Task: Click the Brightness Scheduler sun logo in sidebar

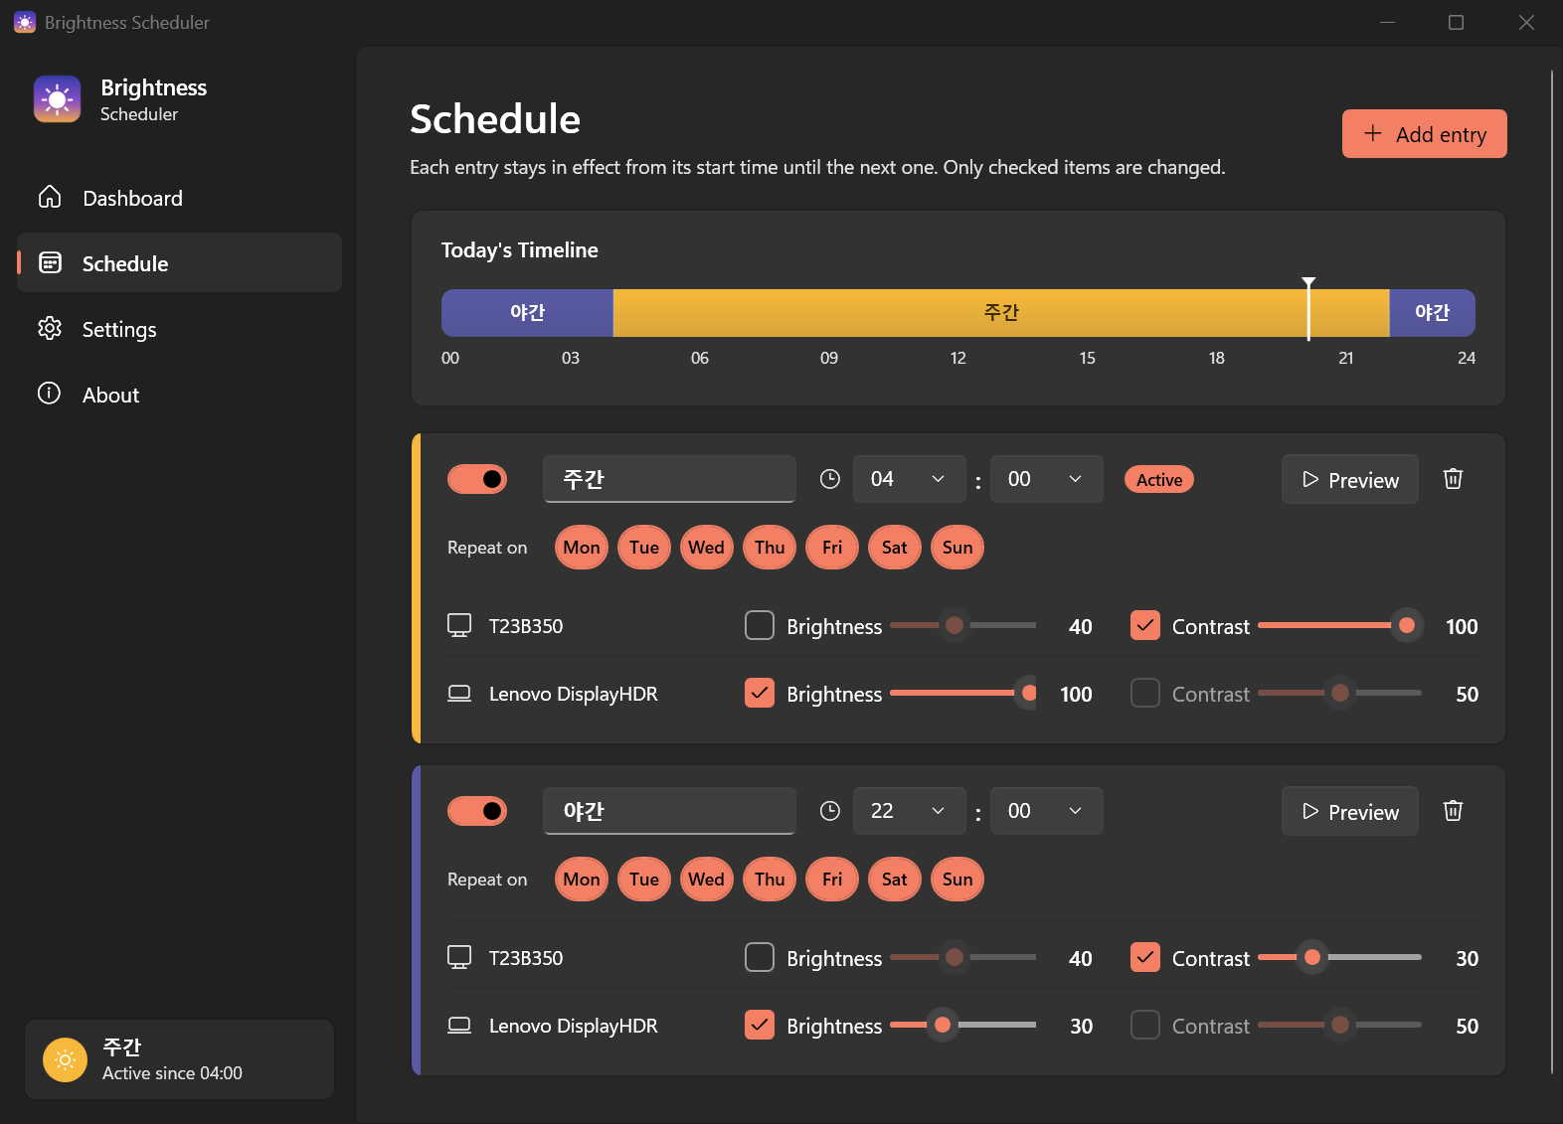Action: 57,99
